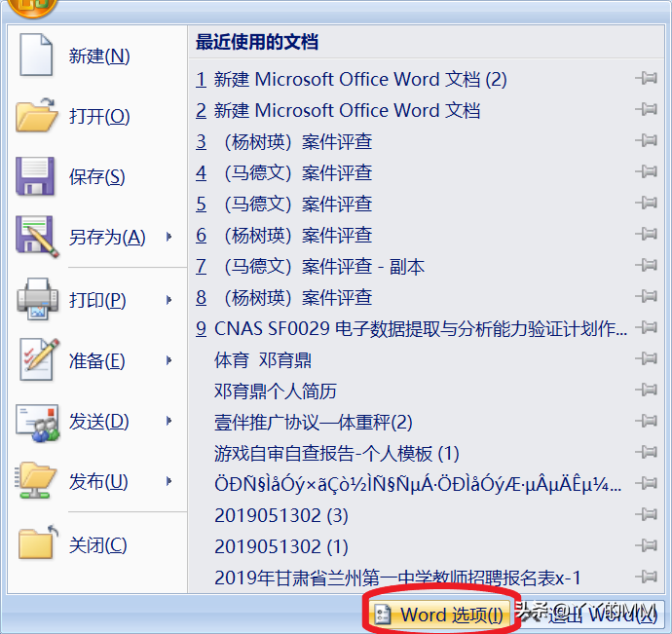The height and width of the screenshot is (634, 672).
Task: Open the recent file 游戏自审自查报告-个人模板 (1)
Action: tap(336, 454)
